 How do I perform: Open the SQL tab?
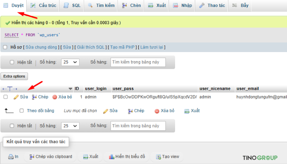[72, 5]
